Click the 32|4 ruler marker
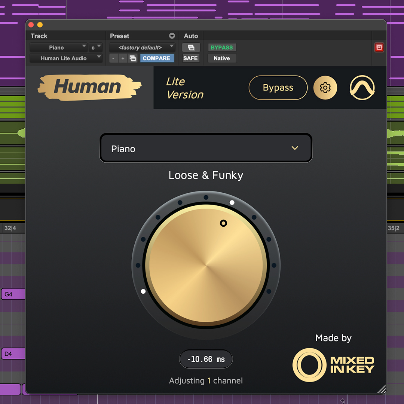This screenshot has width=404, height=404. pyautogui.click(x=10, y=228)
